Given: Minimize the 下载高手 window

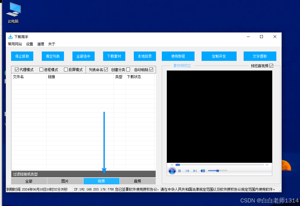Looking at the screenshot, I should [248, 37].
